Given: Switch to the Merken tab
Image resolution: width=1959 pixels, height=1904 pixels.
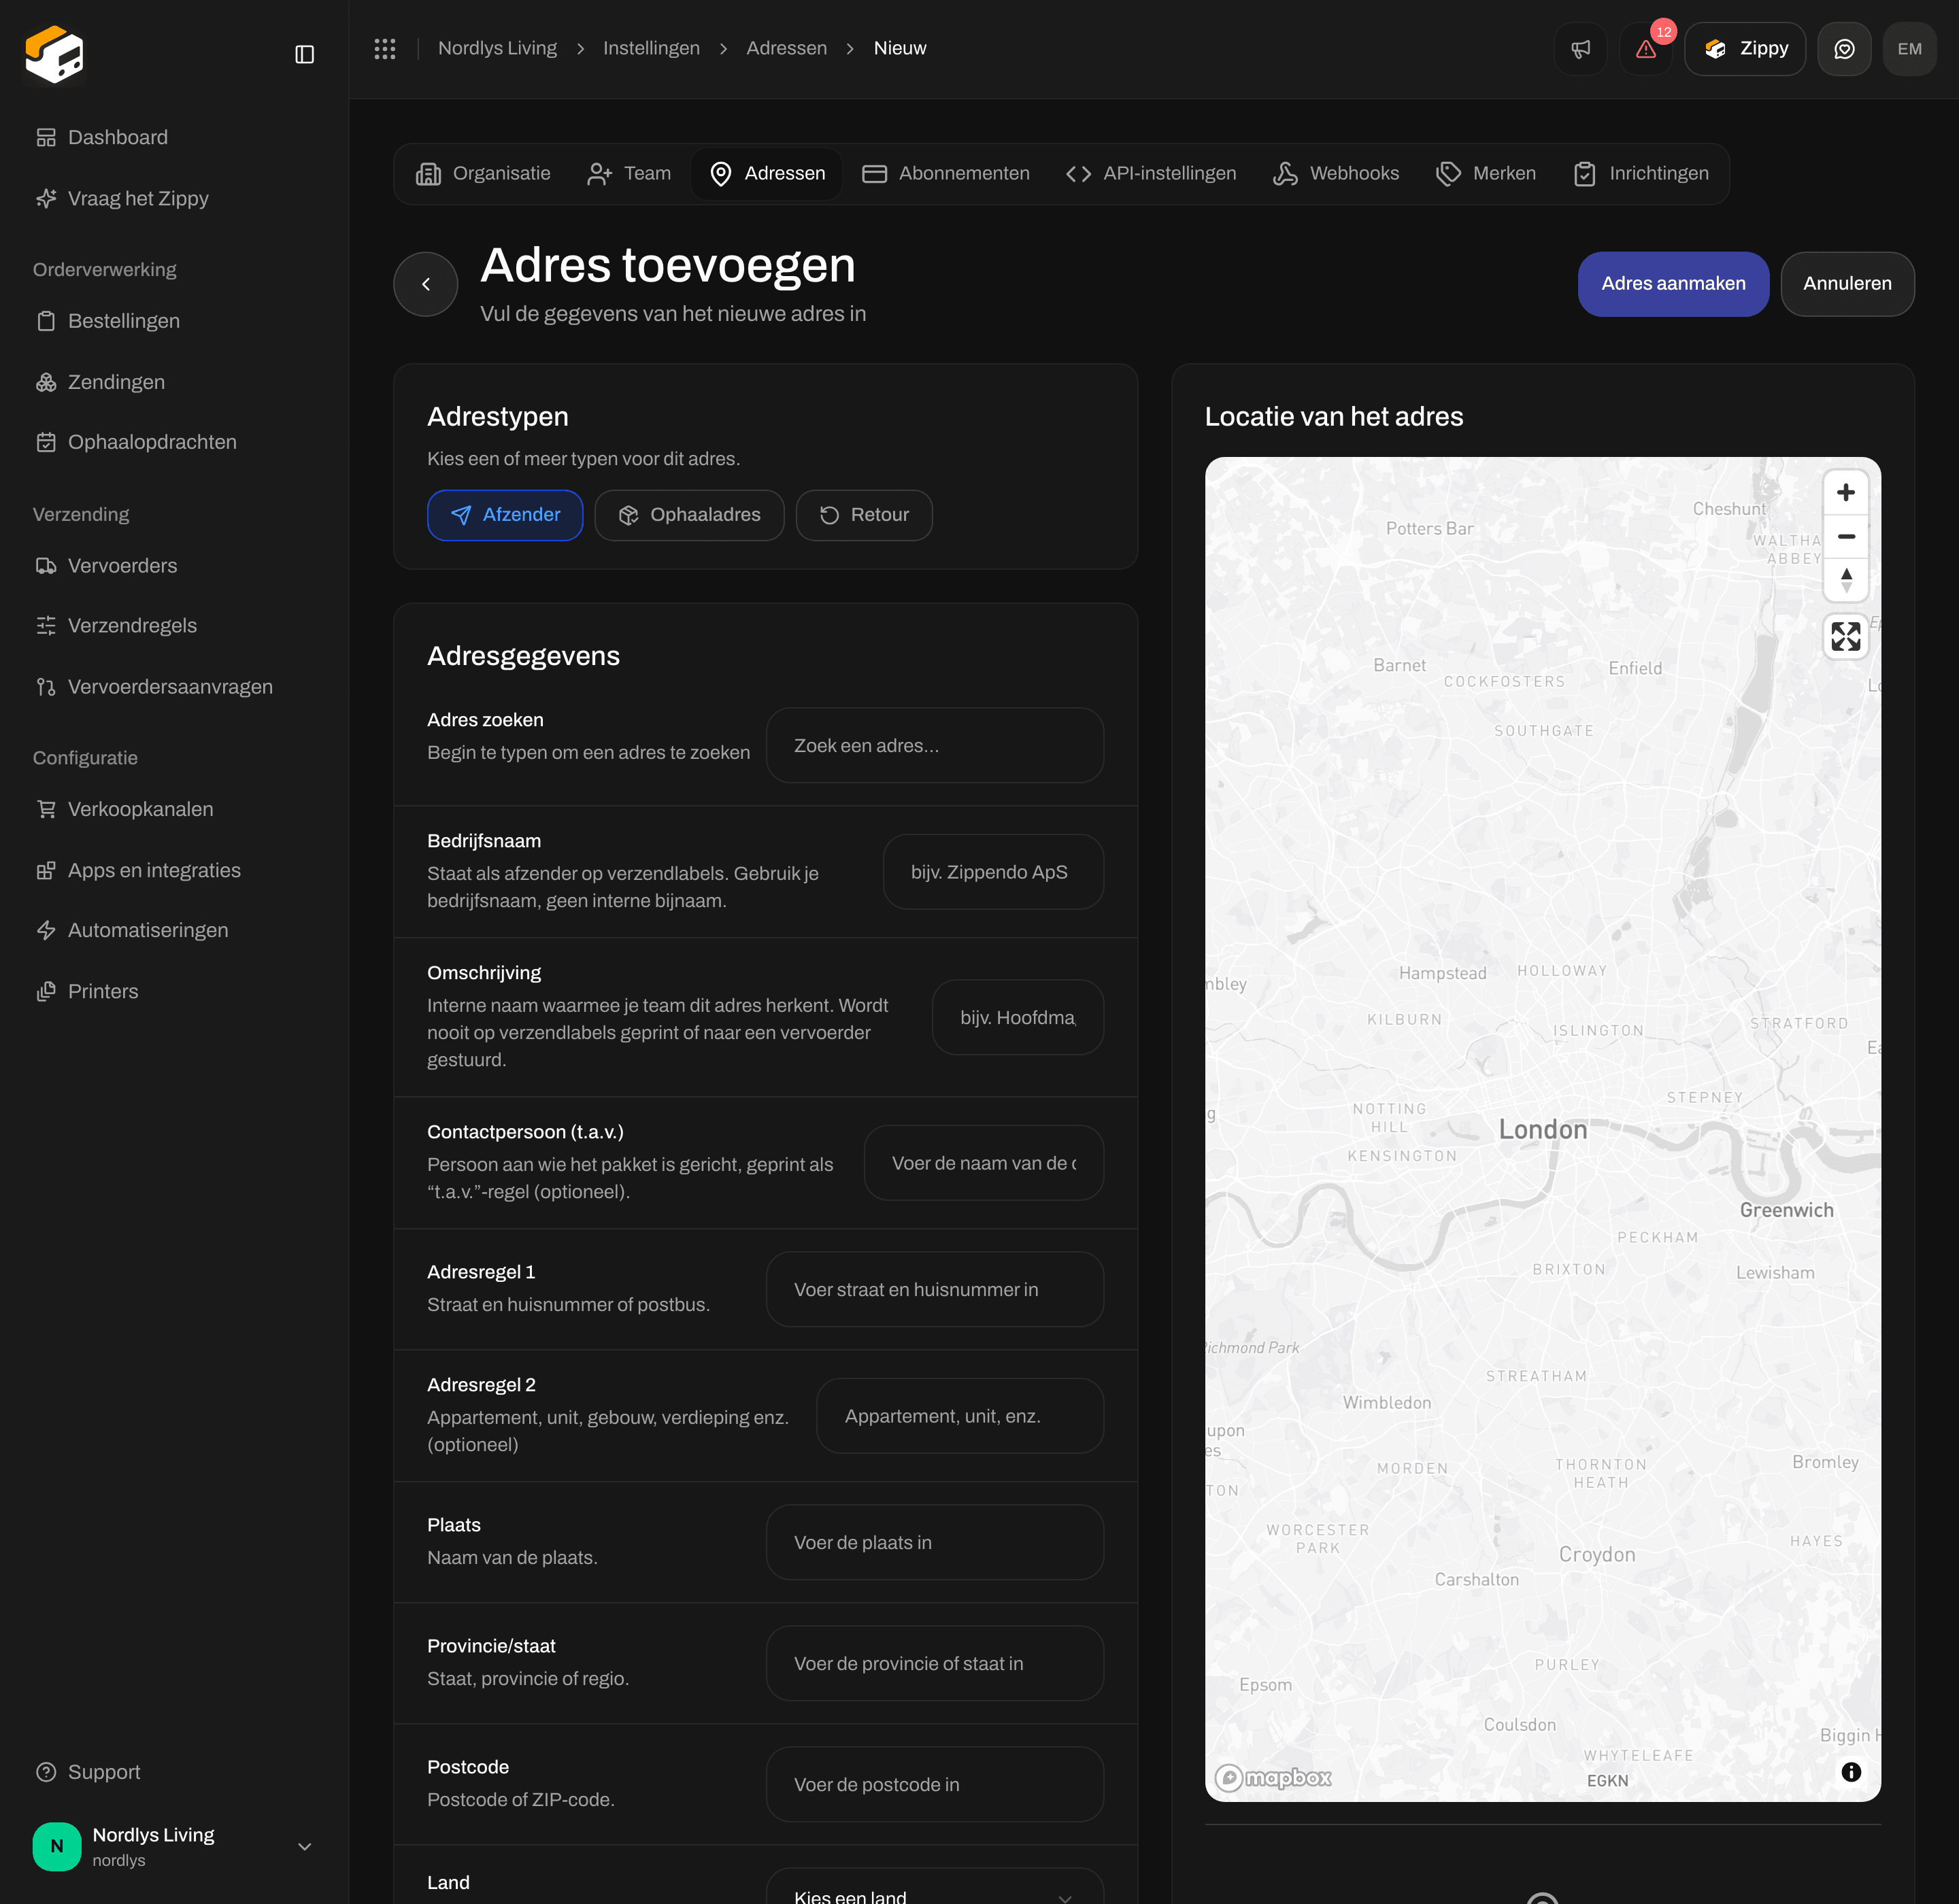Looking at the screenshot, I should [x=1486, y=174].
